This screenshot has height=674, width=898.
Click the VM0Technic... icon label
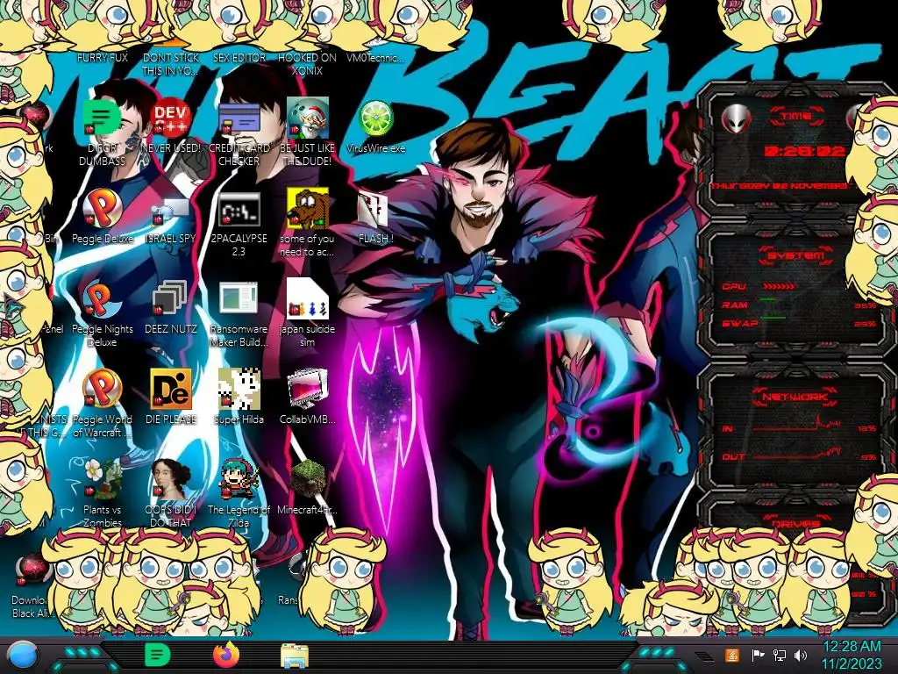[x=375, y=58]
